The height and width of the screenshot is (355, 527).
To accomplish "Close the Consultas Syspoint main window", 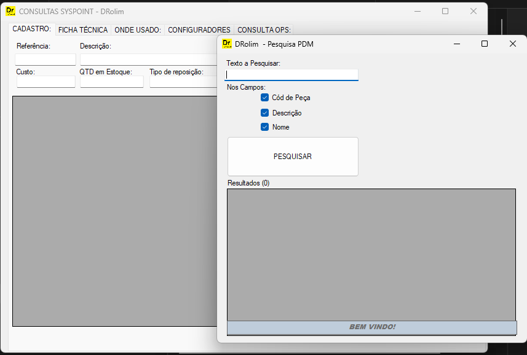I will pyautogui.click(x=473, y=11).
